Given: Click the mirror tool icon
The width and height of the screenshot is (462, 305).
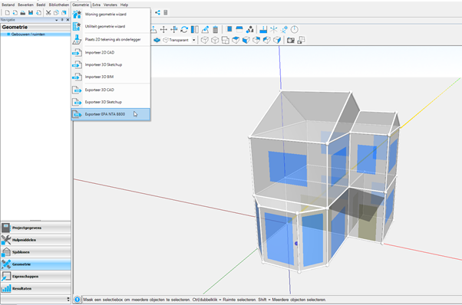Looking at the screenshot, I should point(195,29).
